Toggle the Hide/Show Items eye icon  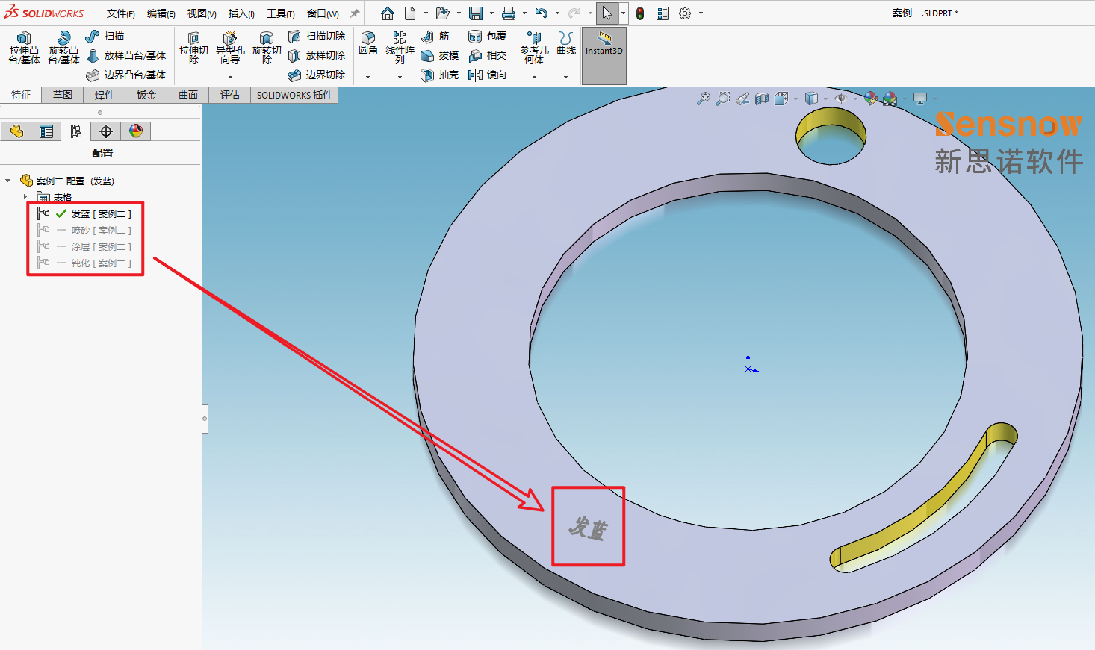pyautogui.click(x=841, y=99)
